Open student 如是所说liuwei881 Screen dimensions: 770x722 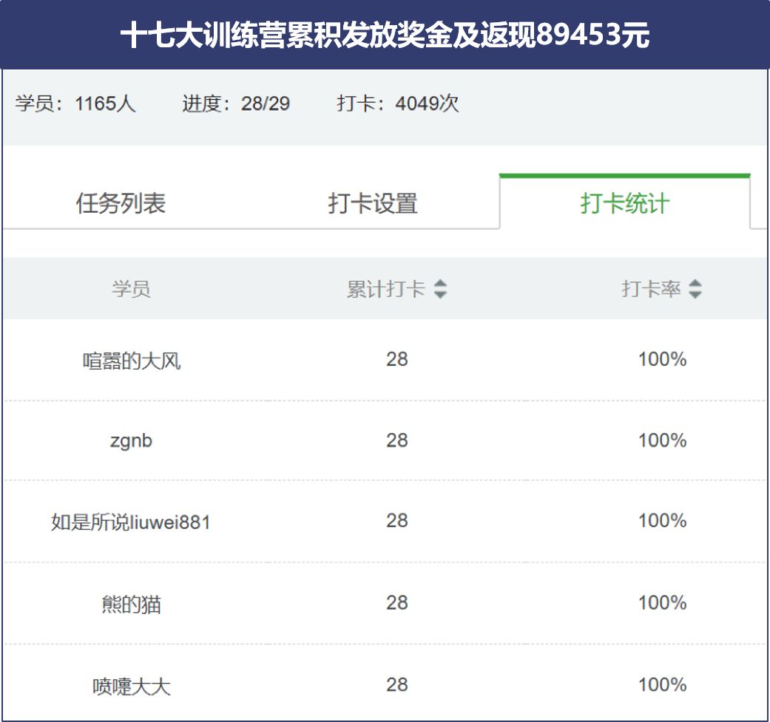[131, 522]
